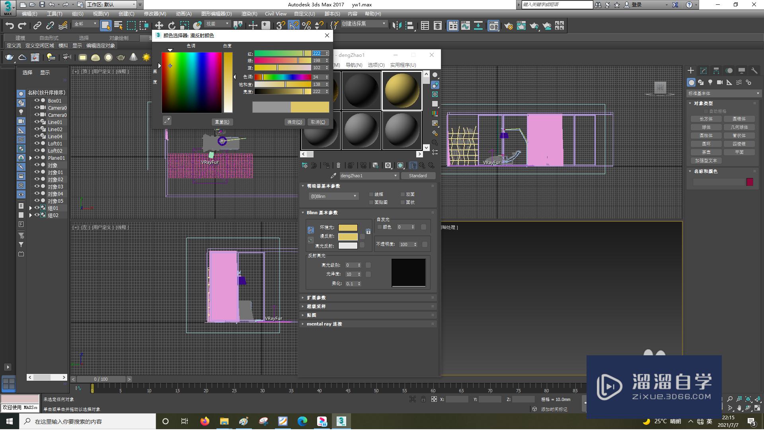Open the 修改器(M) menu
This screenshot has width=764, height=430.
[155, 14]
